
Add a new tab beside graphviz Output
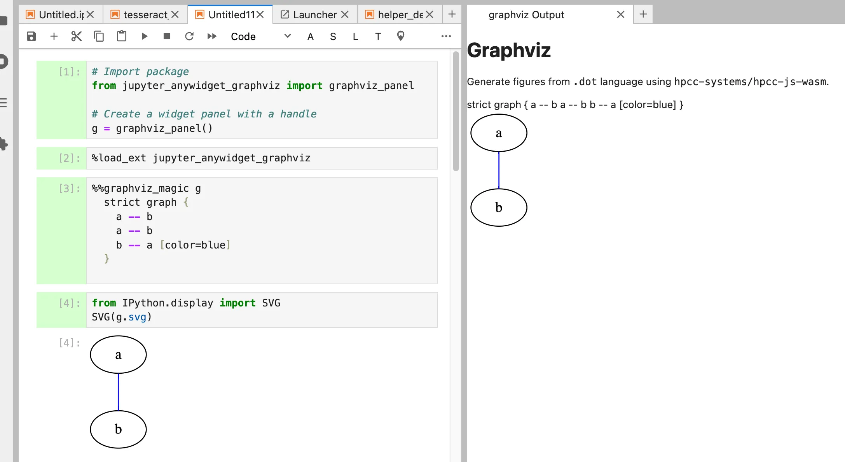point(643,14)
